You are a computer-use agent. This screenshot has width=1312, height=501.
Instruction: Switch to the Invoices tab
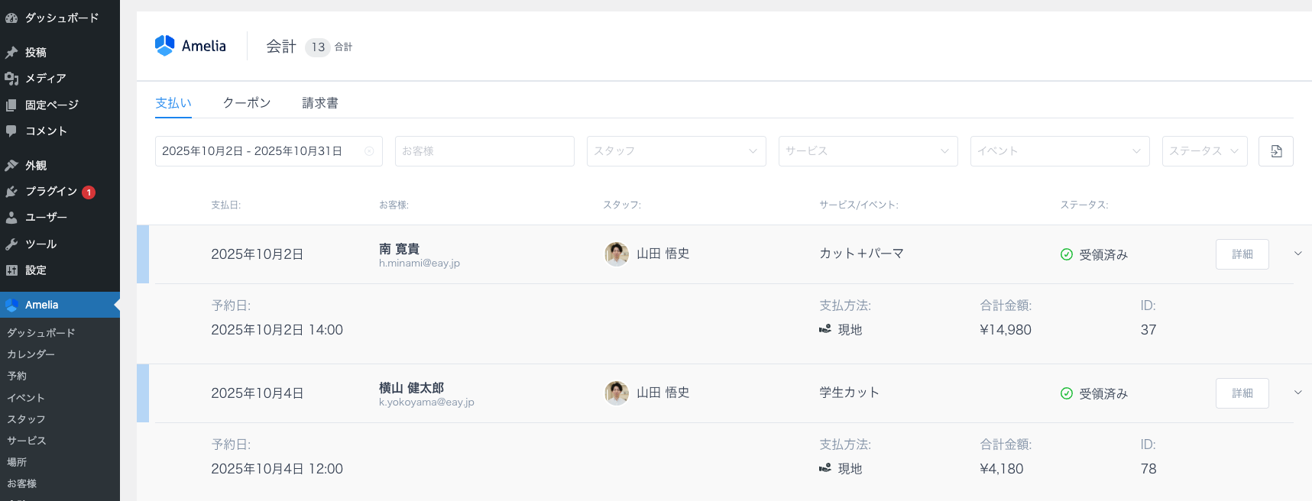click(x=319, y=103)
